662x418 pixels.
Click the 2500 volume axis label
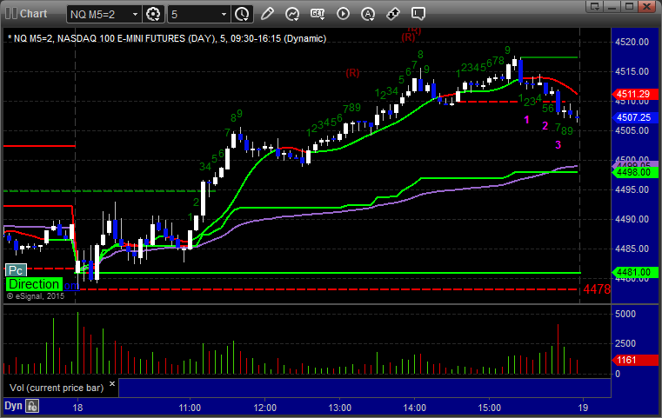tap(625, 343)
